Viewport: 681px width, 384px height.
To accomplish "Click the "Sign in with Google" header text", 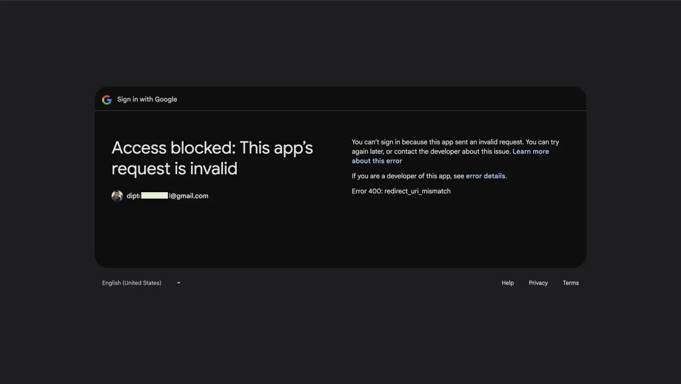I will 147,99.
